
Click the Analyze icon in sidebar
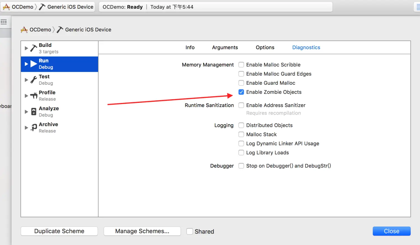pyautogui.click(x=34, y=112)
